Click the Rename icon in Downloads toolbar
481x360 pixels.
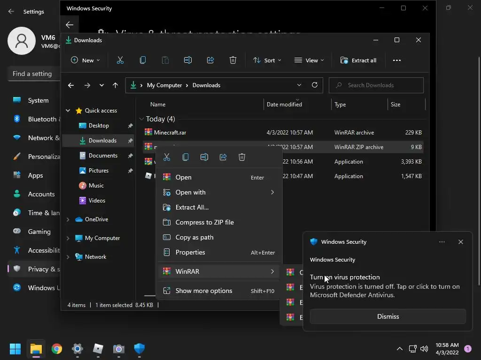pyautogui.click(x=188, y=60)
